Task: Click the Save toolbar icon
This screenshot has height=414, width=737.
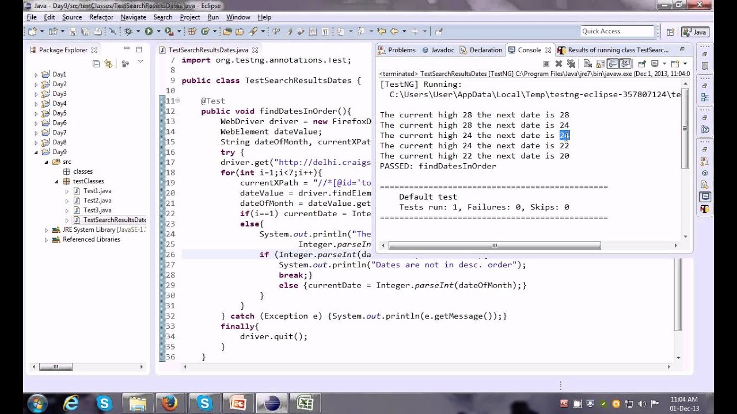Action: pyautogui.click(x=73, y=32)
